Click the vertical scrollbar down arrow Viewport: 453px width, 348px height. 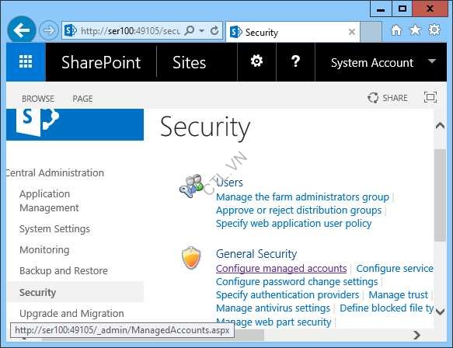(440, 312)
